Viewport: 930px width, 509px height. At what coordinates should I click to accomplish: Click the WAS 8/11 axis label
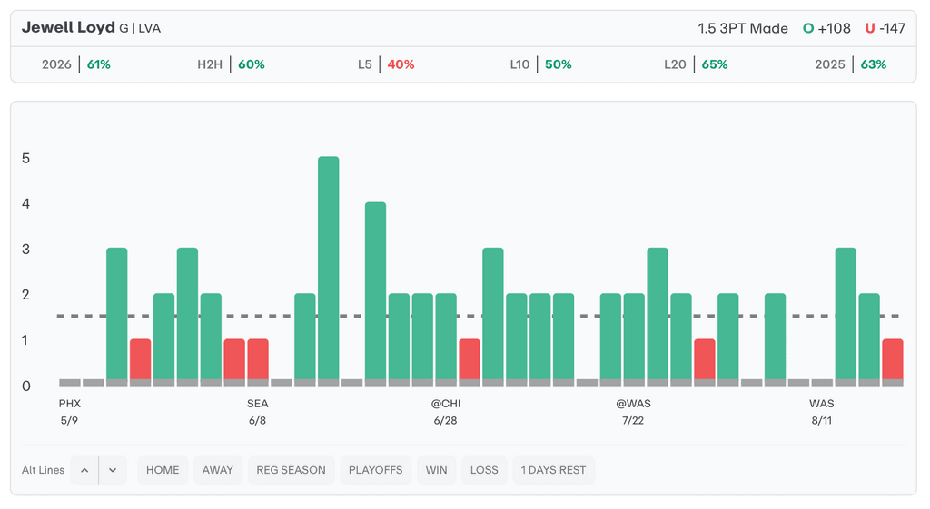[821, 412]
